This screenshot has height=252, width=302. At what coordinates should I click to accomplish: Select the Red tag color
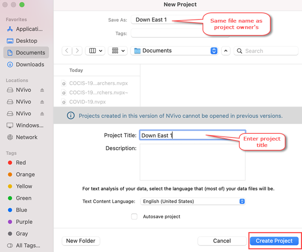pyautogui.click(x=17, y=163)
